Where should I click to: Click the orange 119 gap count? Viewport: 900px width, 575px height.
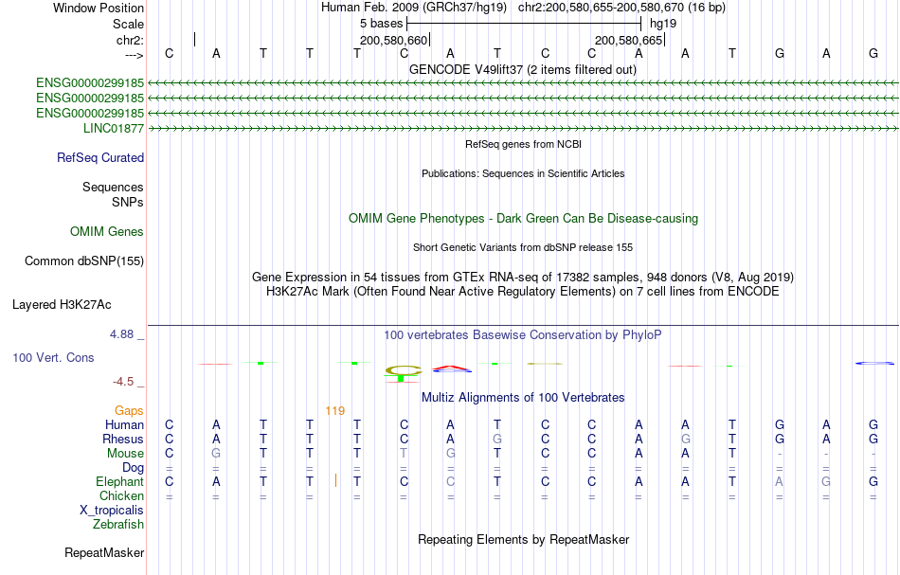334,411
